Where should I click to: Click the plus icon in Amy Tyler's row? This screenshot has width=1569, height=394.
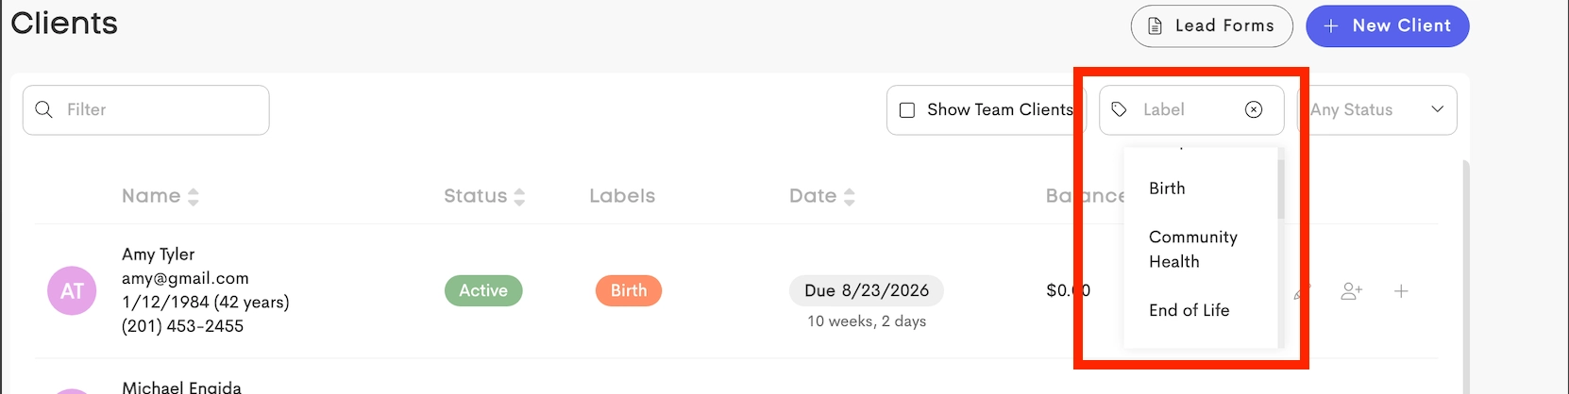[1401, 291]
